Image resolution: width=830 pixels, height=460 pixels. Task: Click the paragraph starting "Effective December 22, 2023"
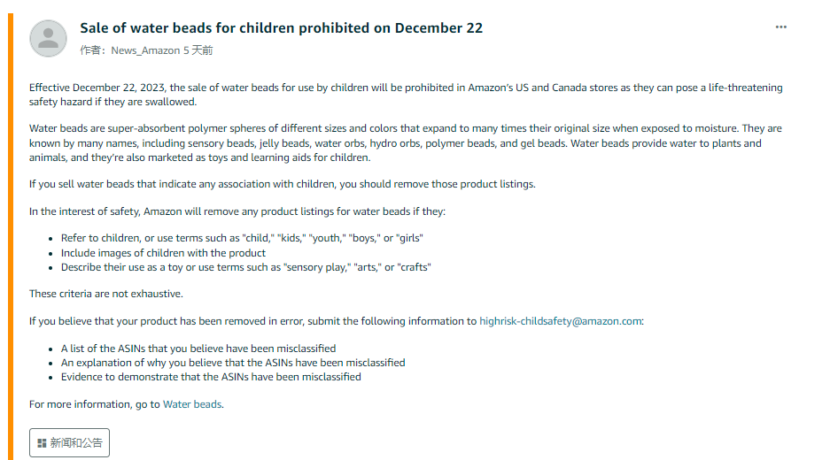point(406,95)
